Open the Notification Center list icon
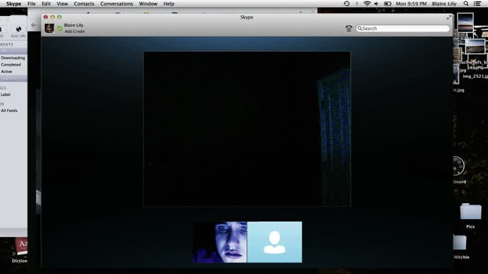488x274 pixels. (477, 4)
